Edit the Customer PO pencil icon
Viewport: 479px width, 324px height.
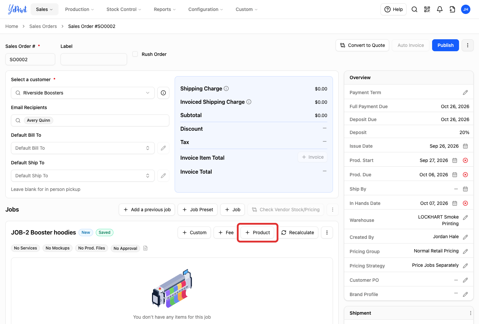[465, 280]
